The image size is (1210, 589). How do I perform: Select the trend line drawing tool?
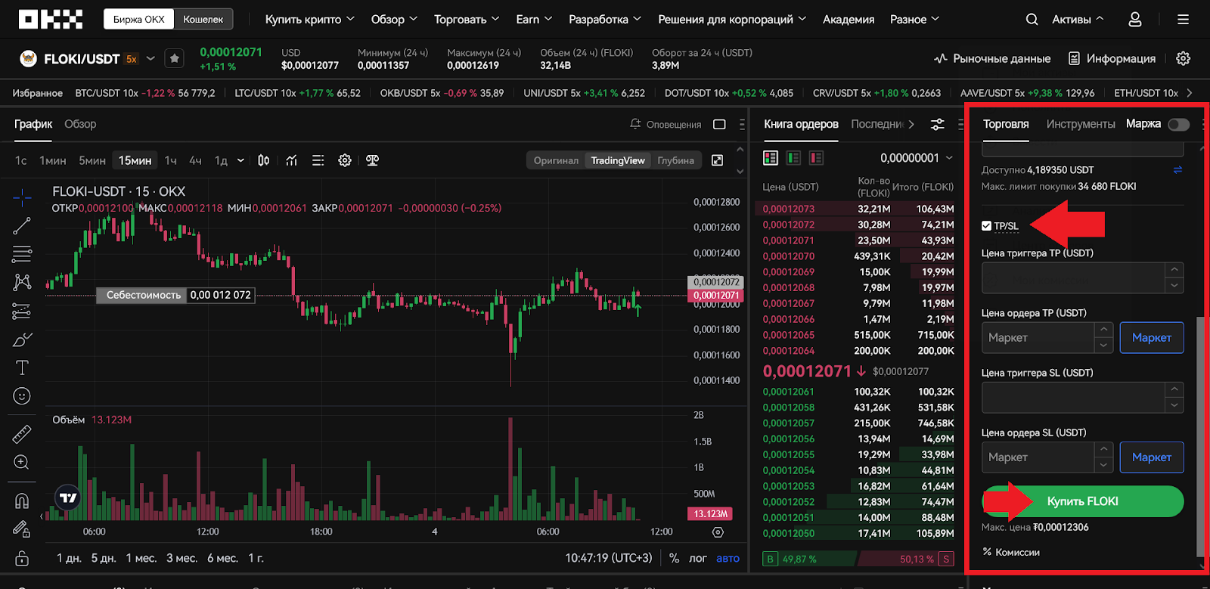point(22,226)
